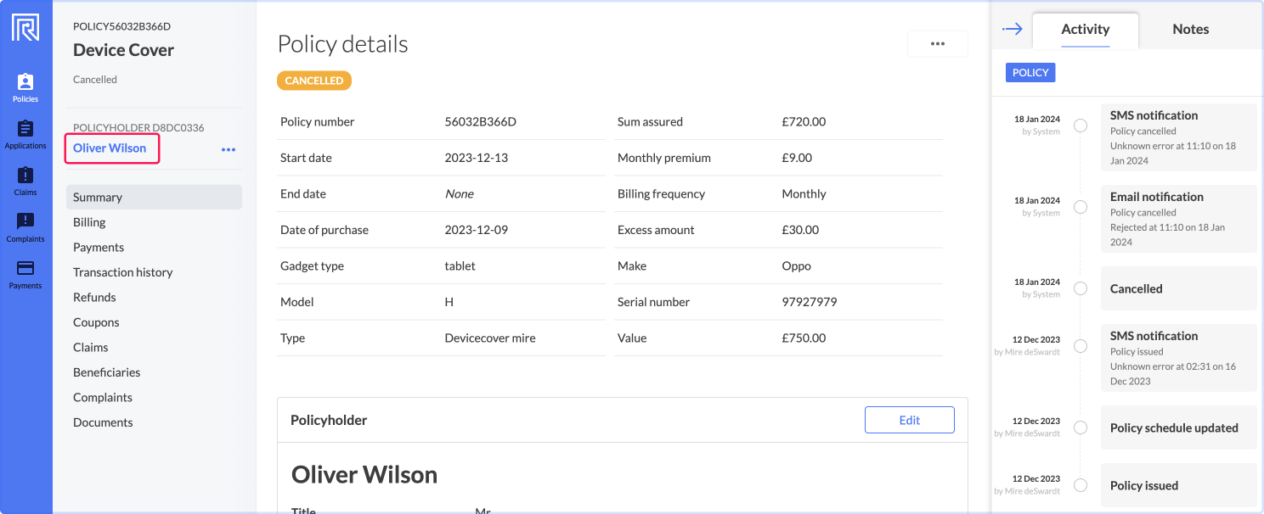Image resolution: width=1264 pixels, height=514 pixels.
Task: Select Refunds from the navigation list
Action: (x=94, y=297)
